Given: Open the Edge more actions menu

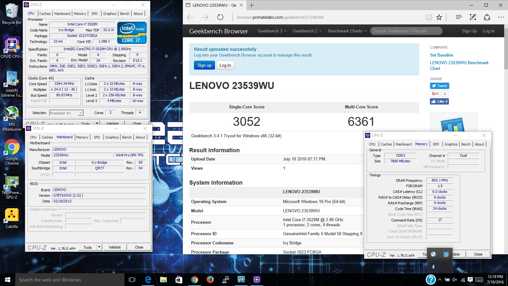Looking at the screenshot, I should coord(501,17).
